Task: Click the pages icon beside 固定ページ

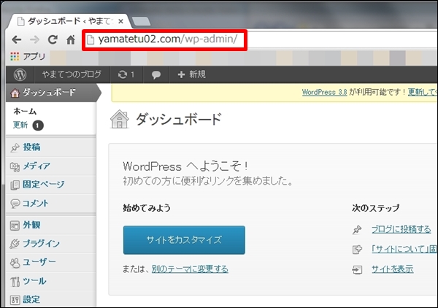Action: click(15, 185)
